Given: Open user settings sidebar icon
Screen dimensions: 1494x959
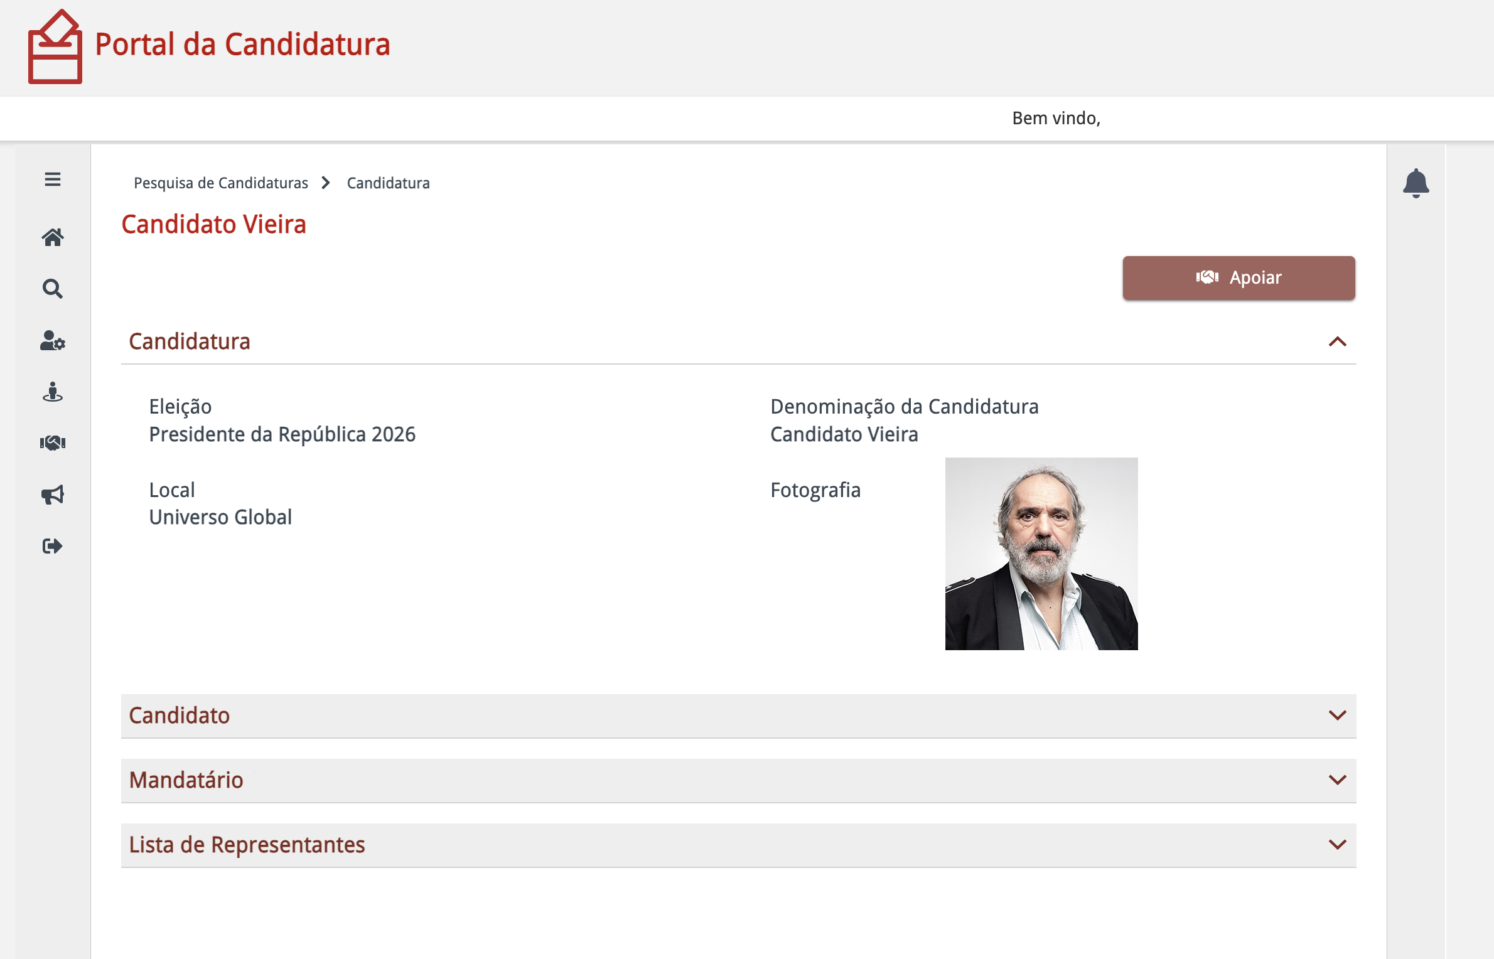Looking at the screenshot, I should click(x=53, y=341).
